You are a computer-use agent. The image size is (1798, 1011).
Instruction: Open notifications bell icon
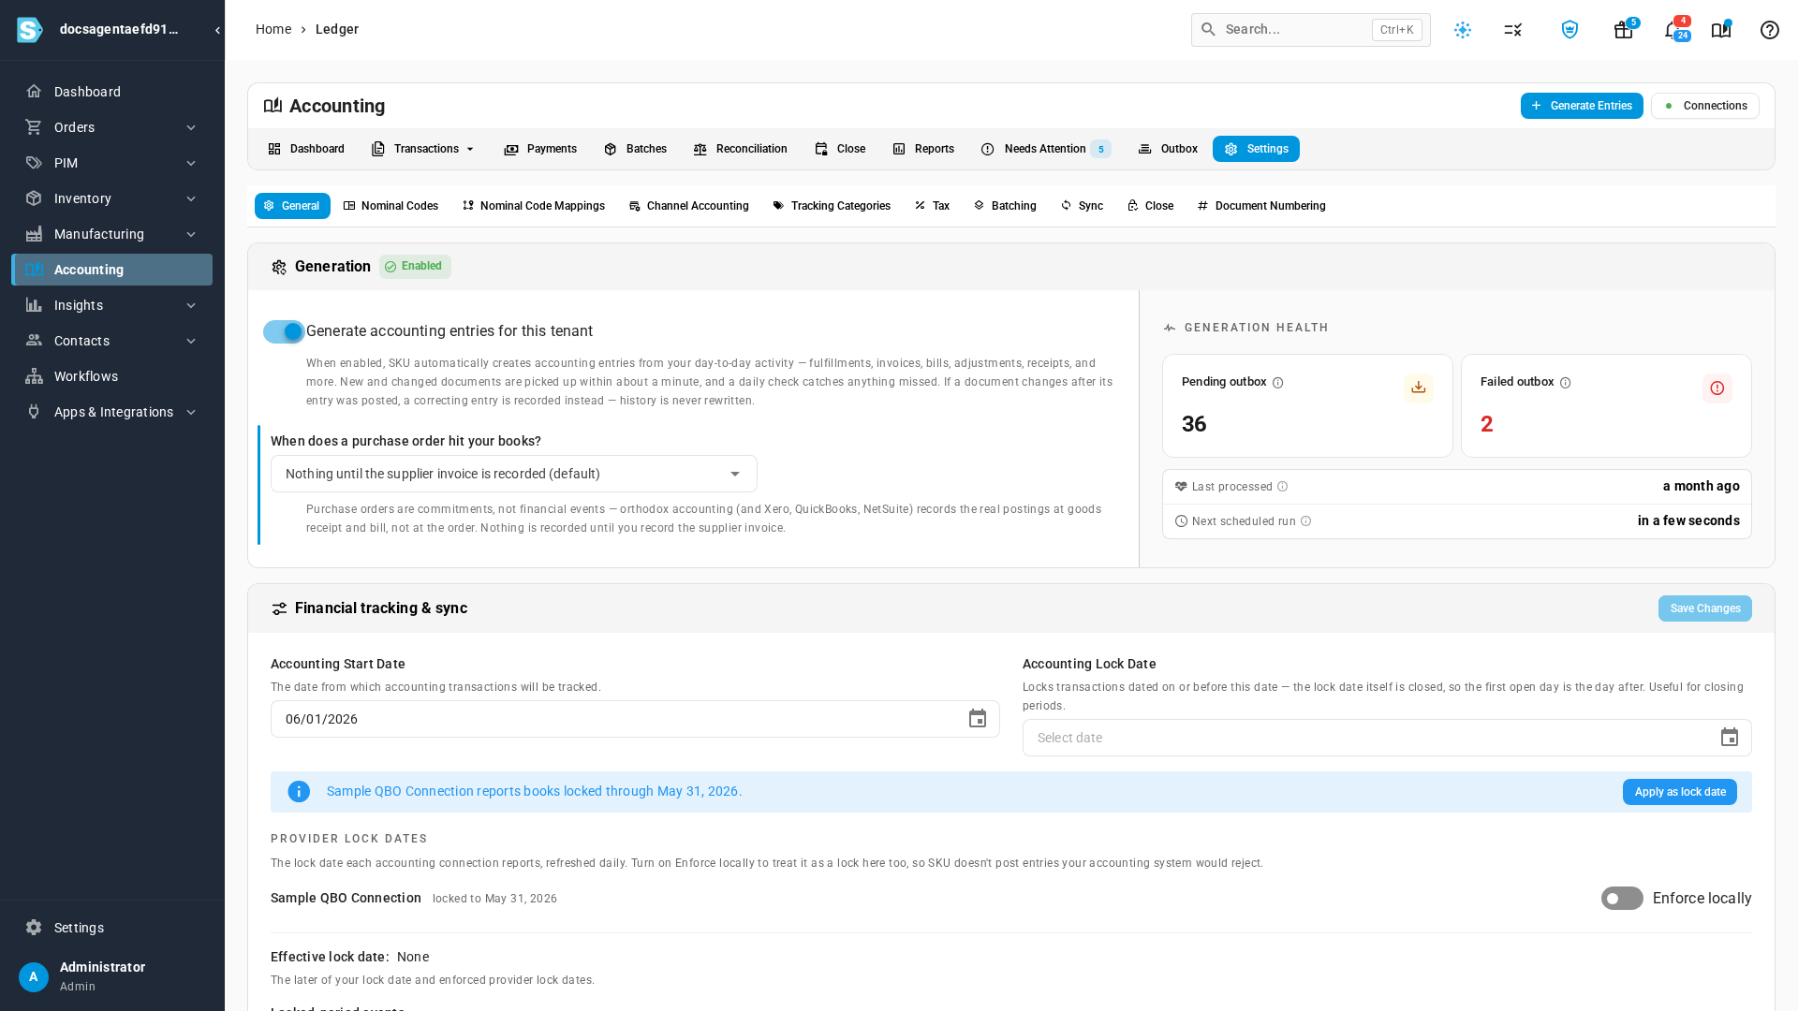[1673, 30]
